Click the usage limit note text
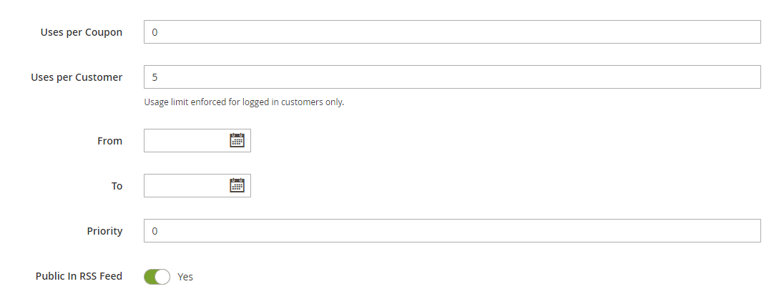This screenshot has height=299, width=784. [x=244, y=102]
